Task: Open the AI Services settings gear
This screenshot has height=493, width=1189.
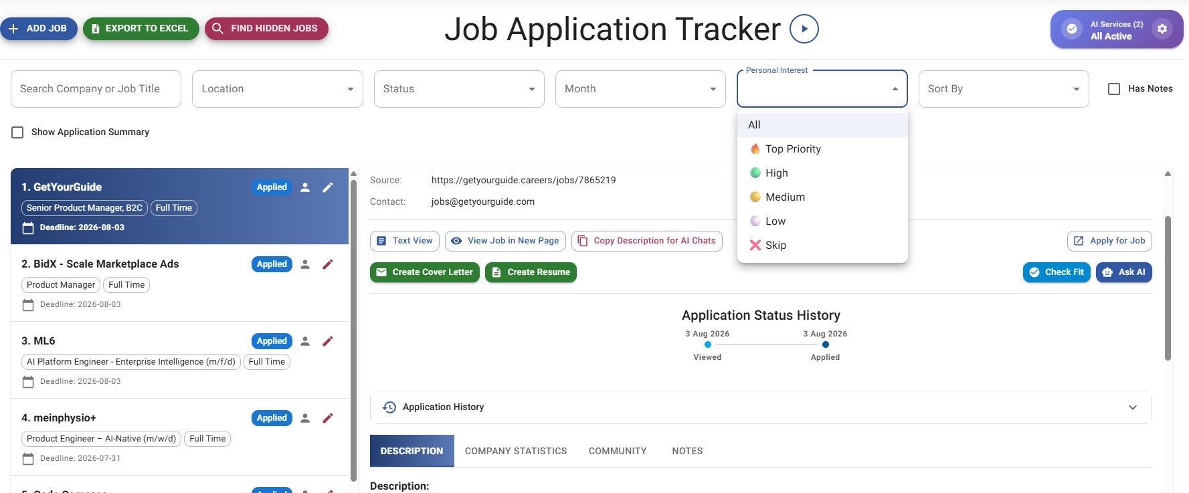Action: click(x=1162, y=29)
